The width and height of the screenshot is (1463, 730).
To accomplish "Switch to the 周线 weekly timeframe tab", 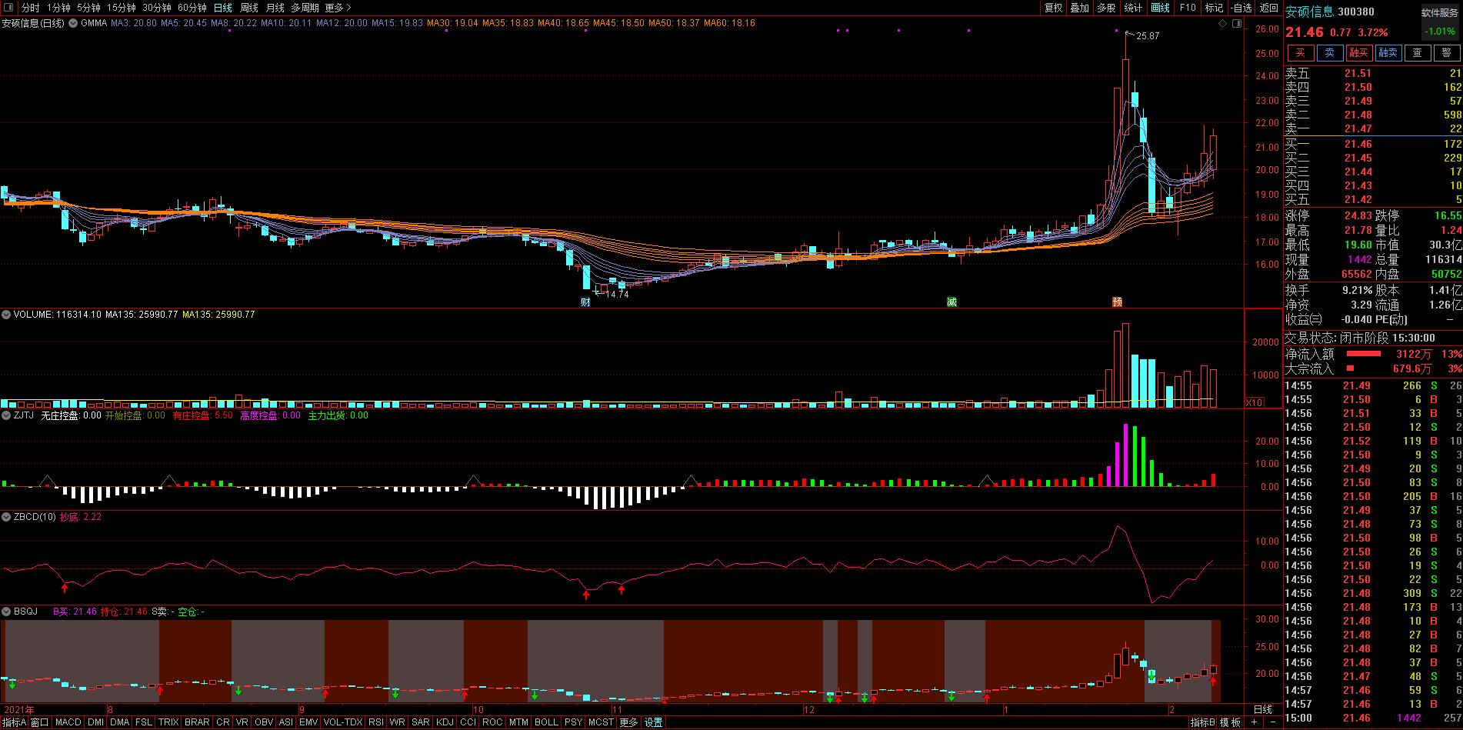I will (249, 8).
